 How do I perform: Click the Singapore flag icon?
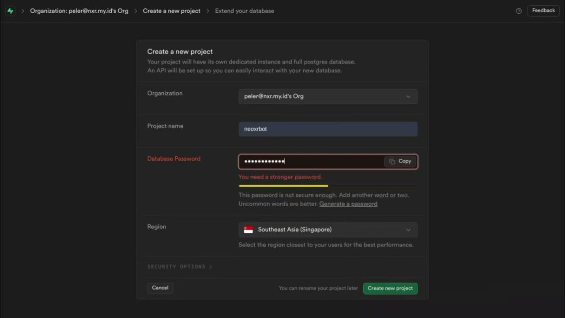[249, 230]
